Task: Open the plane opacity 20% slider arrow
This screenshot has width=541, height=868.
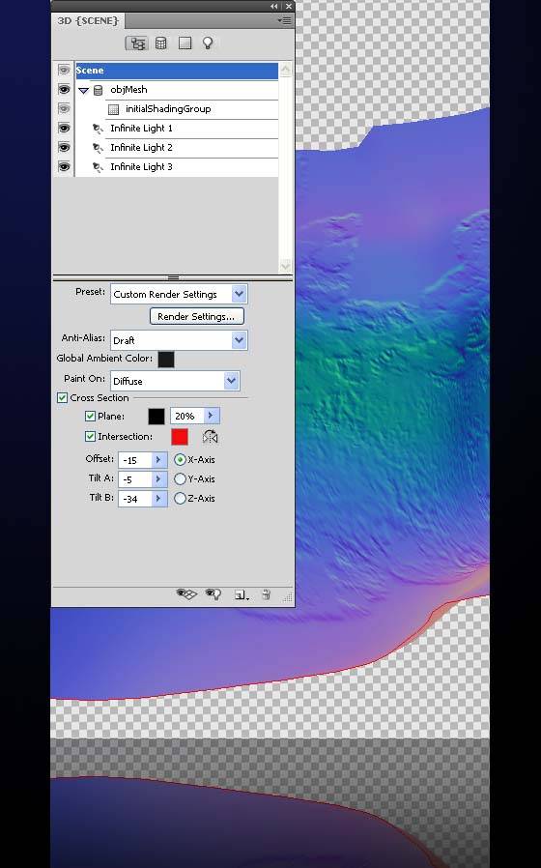Action: (x=211, y=416)
